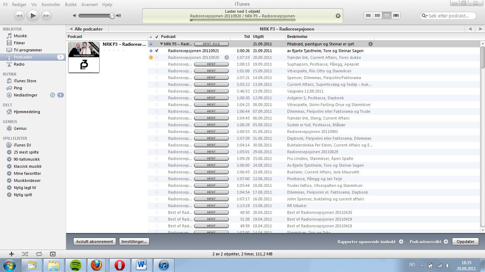This screenshot has width=485, height=272.
Task: Open Firefox from the taskbar
Action: tap(97, 265)
